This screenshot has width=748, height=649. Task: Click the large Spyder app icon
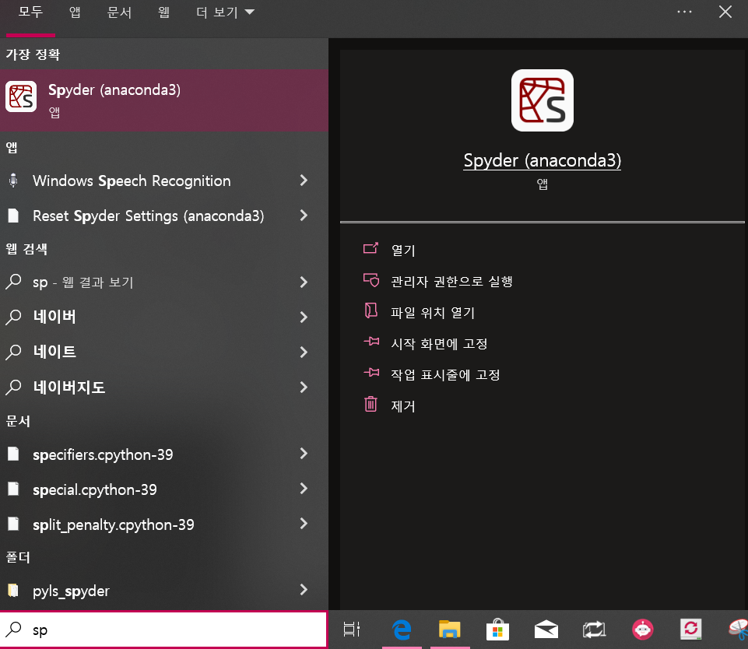click(x=543, y=100)
